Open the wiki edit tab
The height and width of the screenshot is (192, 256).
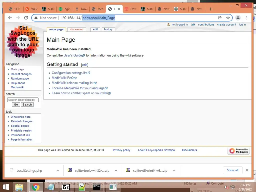point(95,29)
